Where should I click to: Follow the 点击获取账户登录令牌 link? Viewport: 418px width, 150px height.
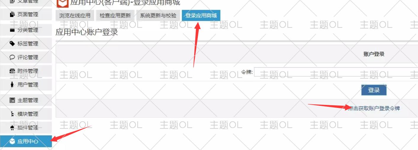(x=374, y=108)
